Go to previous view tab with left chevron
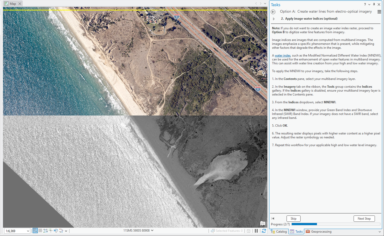Screen dimensions: 384x236 tap(256, 4)
